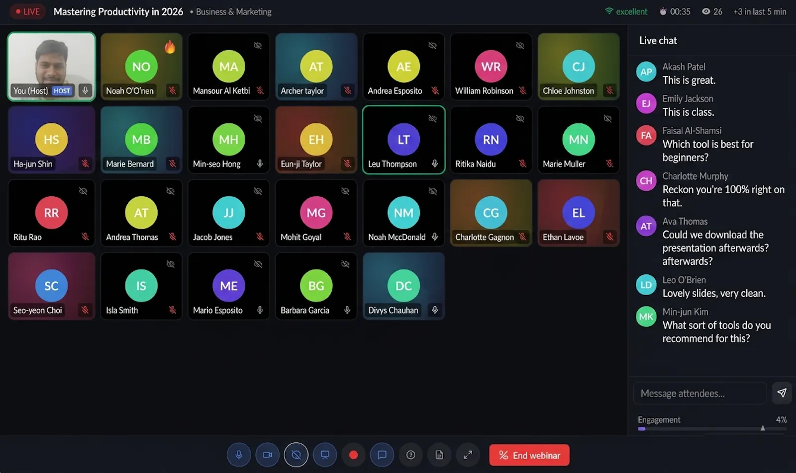Click the Engagement progress bar
The width and height of the screenshot is (796, 473).
(712, 428)
